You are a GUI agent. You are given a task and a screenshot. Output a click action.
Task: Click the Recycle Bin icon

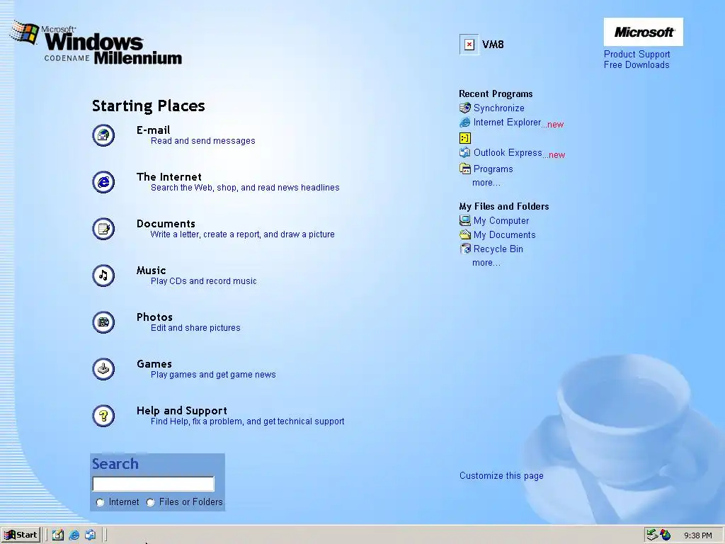(x=464, y=249)
